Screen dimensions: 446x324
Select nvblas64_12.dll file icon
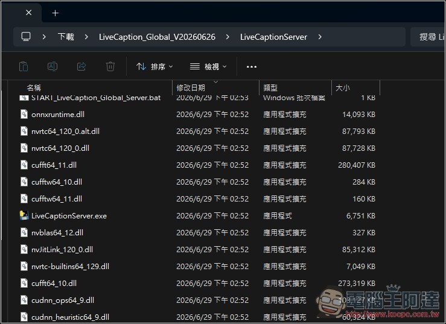[24, 232]
